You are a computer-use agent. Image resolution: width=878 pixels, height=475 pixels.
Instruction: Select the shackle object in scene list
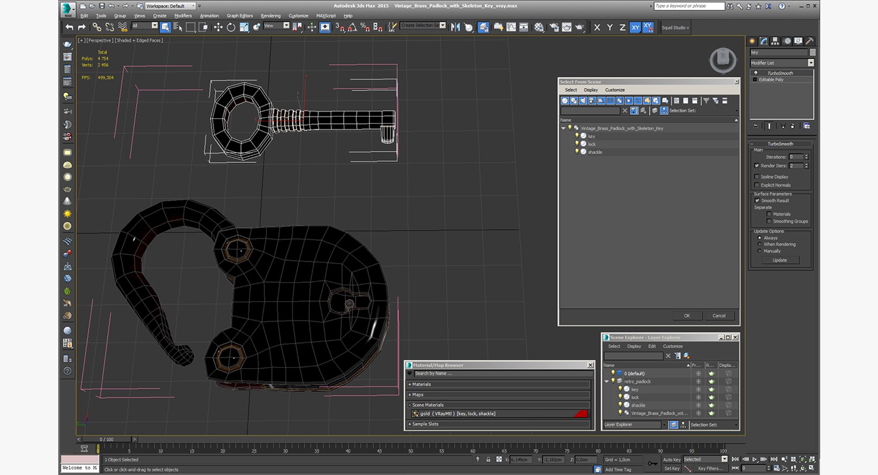[x=595, y=152]
